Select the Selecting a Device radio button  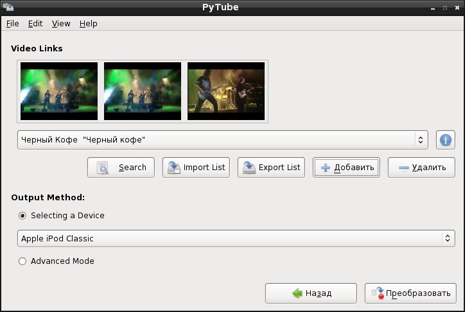[22, 216]
